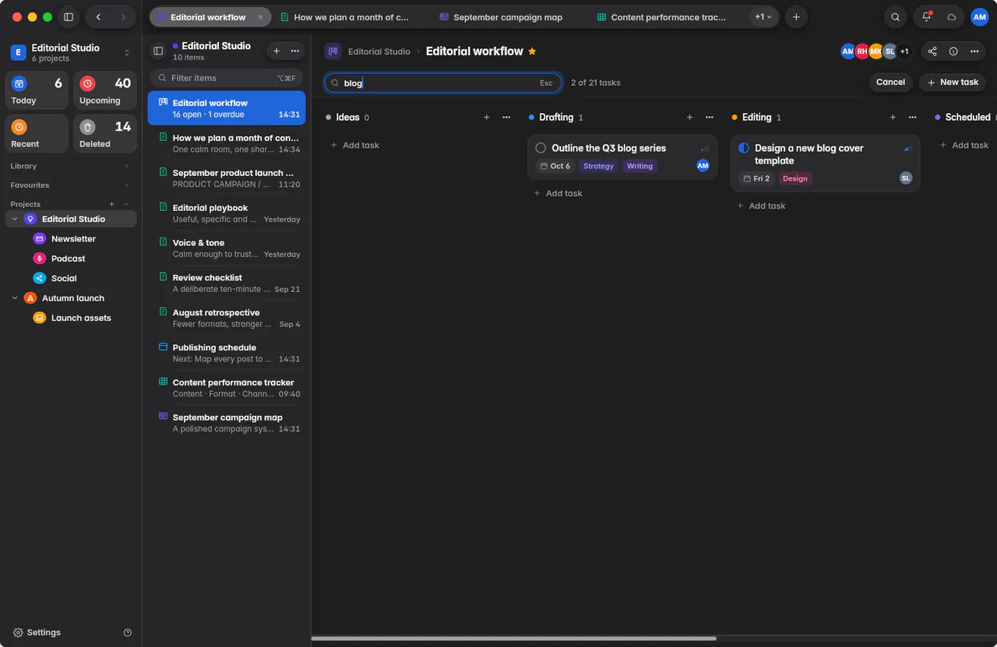
Task: Toggle the item list panel icon
Action: pos(158,51)
